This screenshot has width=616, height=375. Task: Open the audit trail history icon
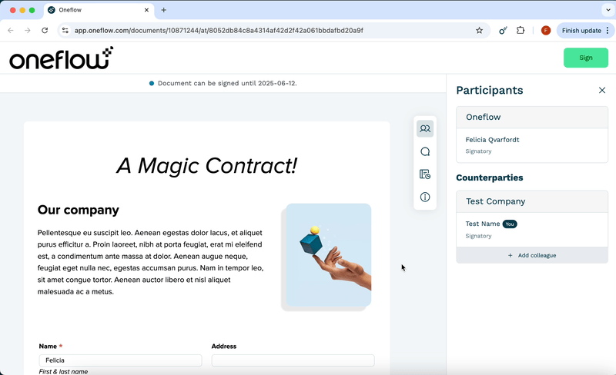(425, 174)
